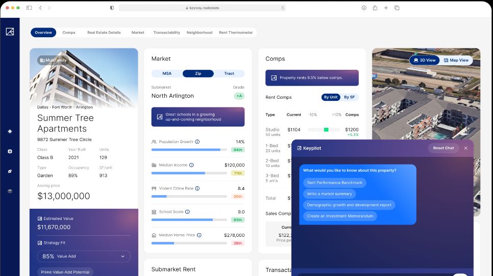The image size is (493, 276).
Task: Switch to Map View
Action: [456, 60]
